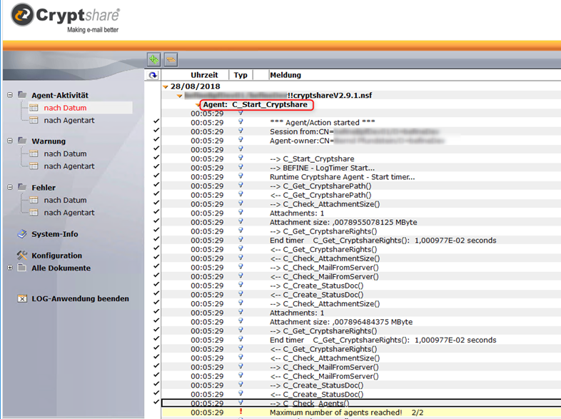This screenshot has height=419, width=561.
Task: Collapse the 28/08/2018 date group
Action: pos(166,86)
